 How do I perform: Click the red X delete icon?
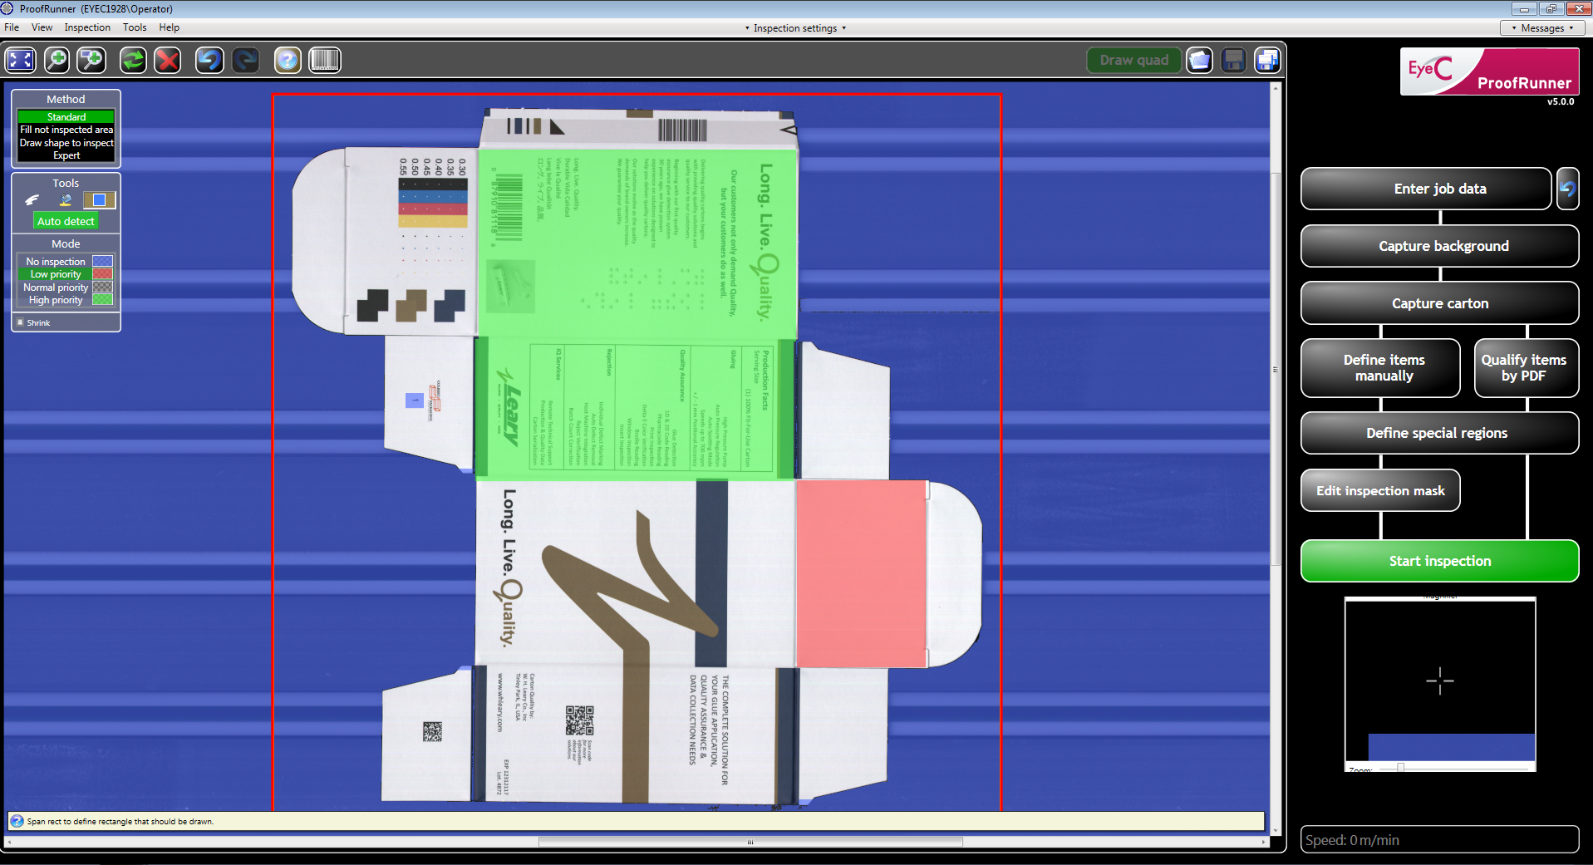point(168,60)
